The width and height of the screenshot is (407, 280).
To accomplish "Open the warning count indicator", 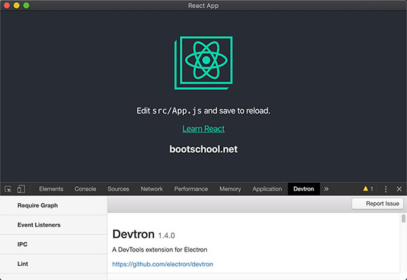I will [368, 189].
